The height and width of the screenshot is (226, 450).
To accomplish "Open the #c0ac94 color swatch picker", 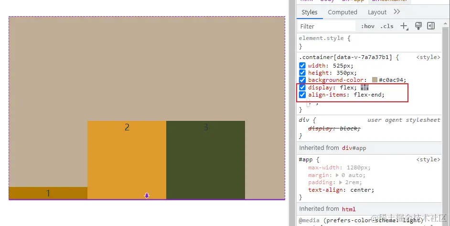I will [375, 80].
